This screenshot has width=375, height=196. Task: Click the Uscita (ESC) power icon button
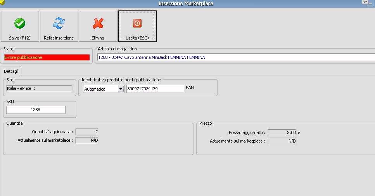tap(137, 26)
